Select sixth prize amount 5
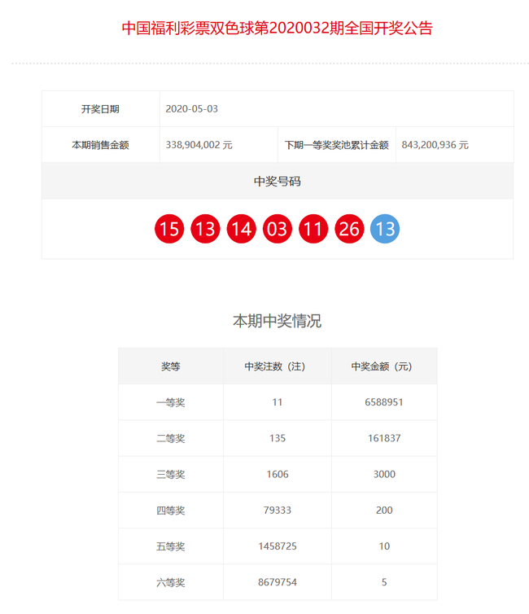Screen dimensions: 529x614 coord(384,582)
